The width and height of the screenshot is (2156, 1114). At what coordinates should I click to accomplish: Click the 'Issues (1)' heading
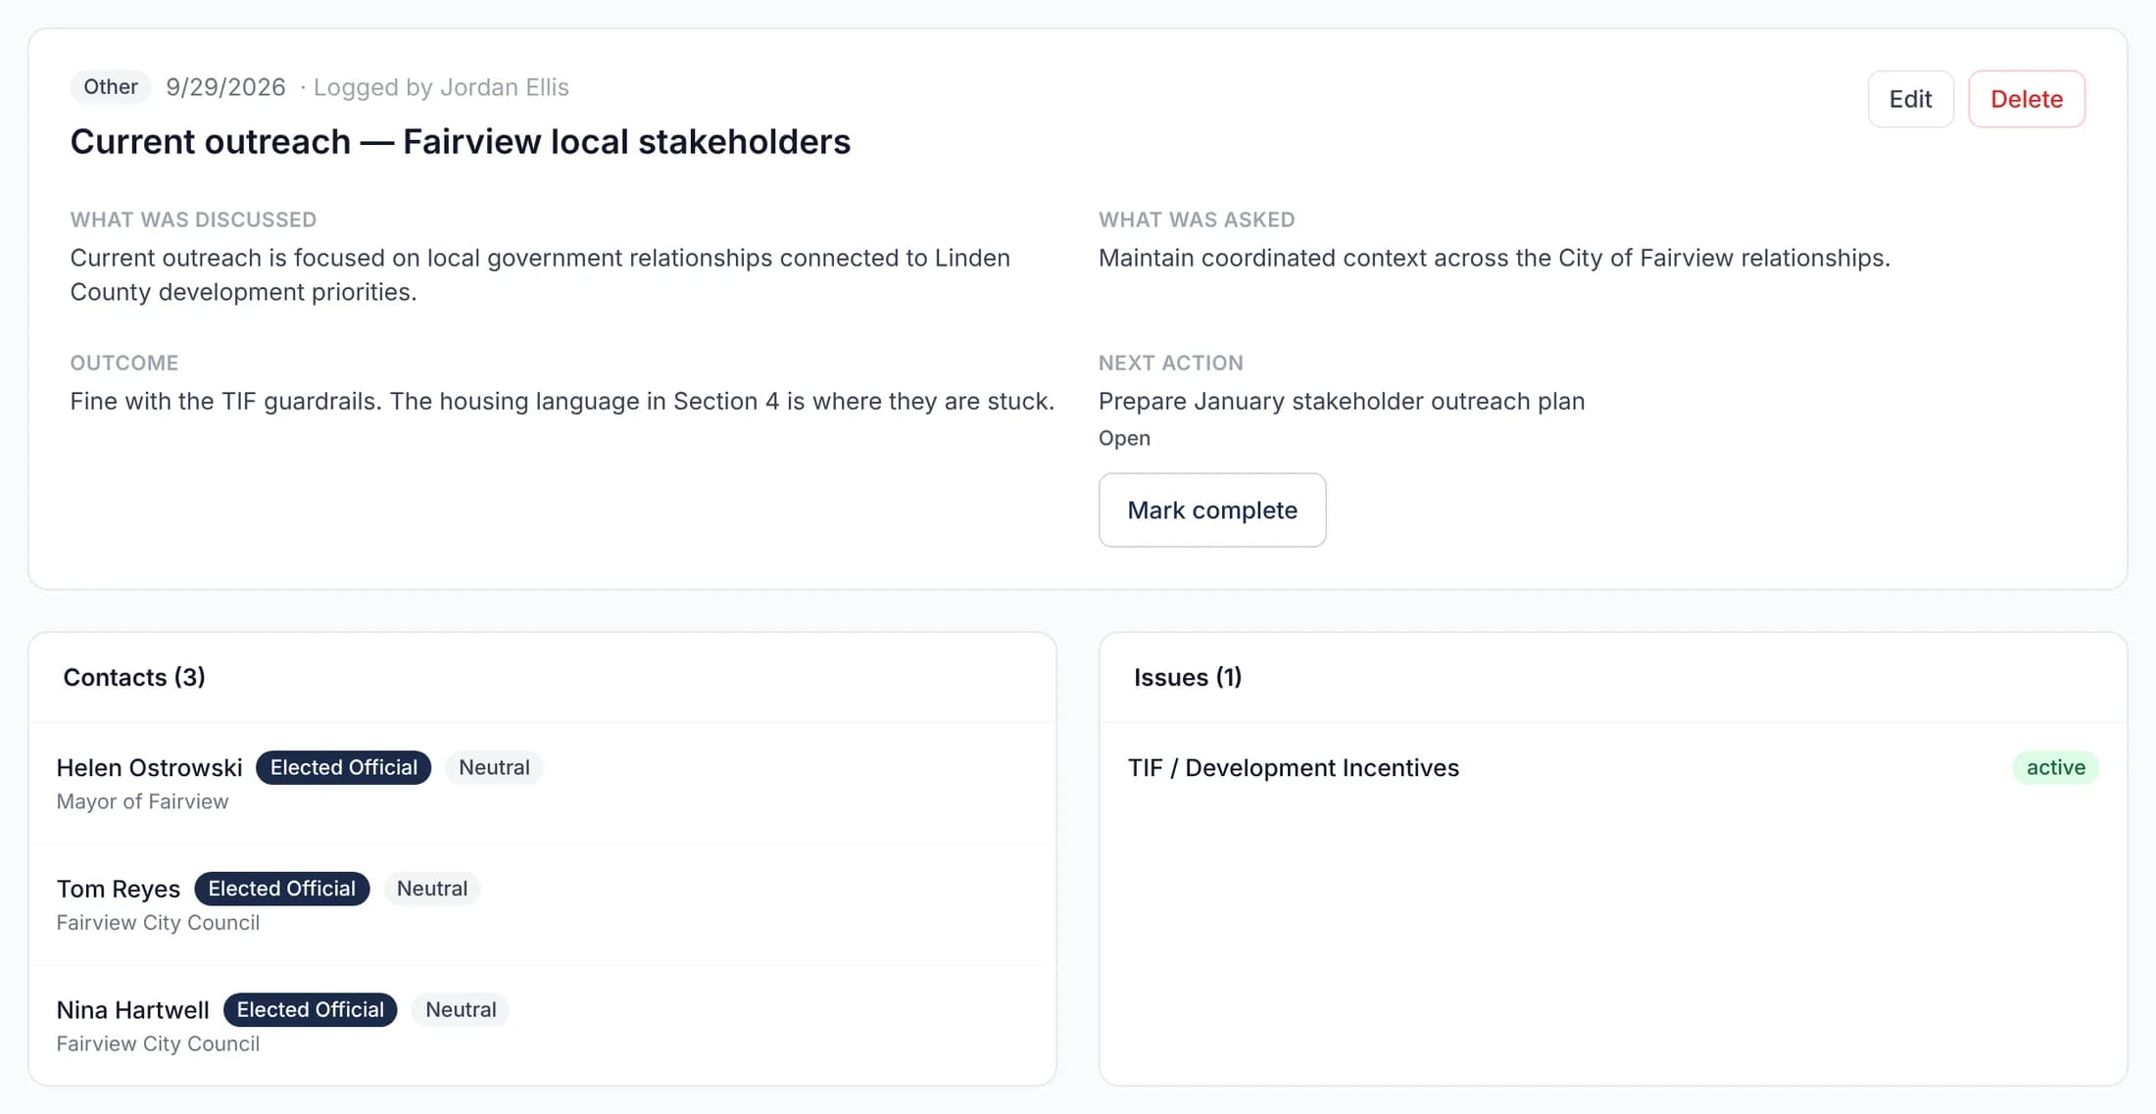coord(1188,677)
